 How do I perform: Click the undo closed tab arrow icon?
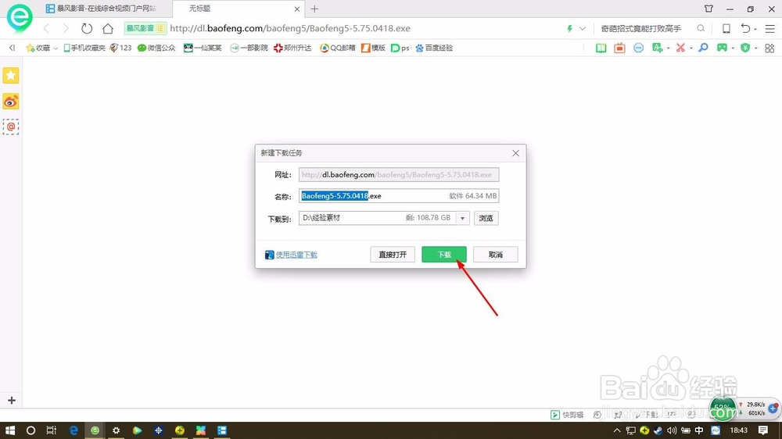(x=745, y=28)
